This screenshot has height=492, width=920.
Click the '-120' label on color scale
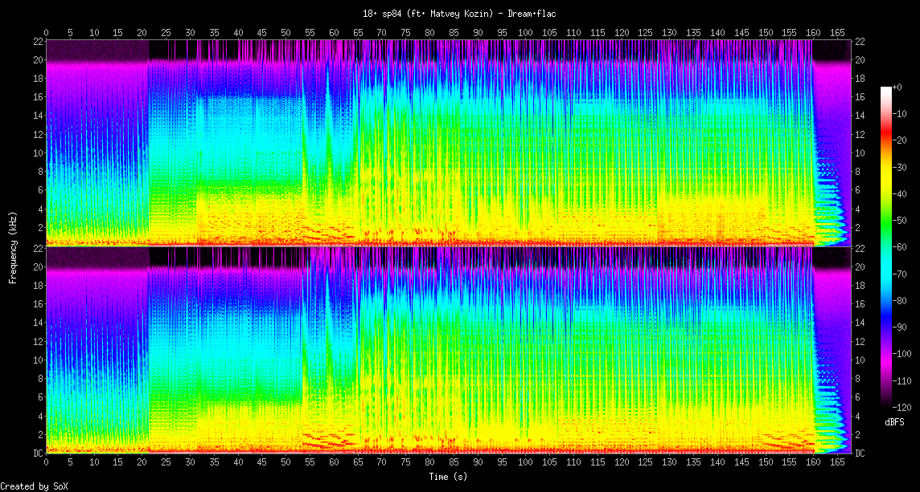coord(901,407)
